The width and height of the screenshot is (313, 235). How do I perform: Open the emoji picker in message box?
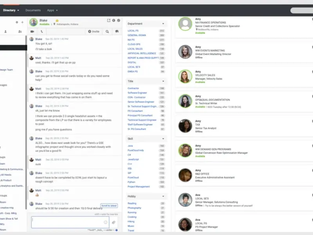coord(105,222)
